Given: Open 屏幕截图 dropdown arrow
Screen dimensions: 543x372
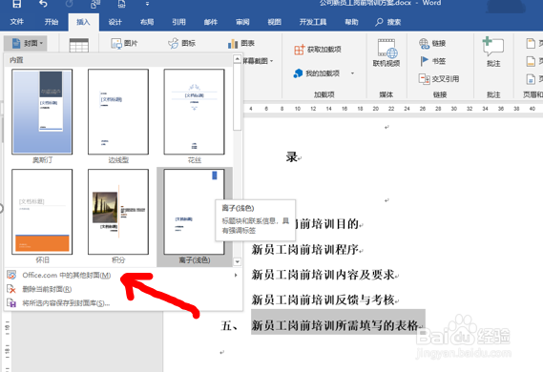Looking at the screenshot, I should point(271,61).
